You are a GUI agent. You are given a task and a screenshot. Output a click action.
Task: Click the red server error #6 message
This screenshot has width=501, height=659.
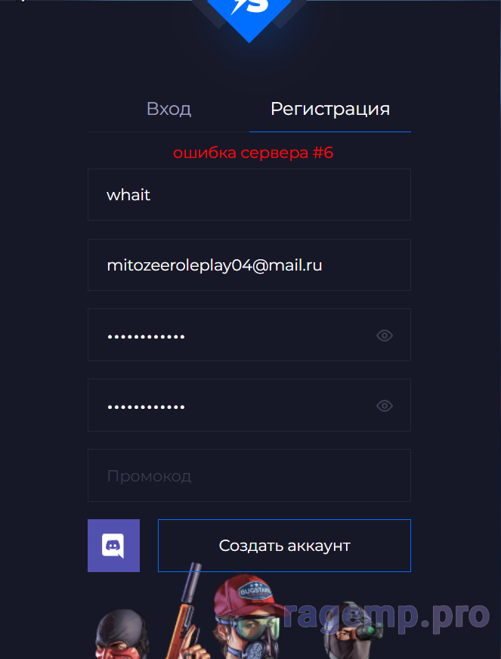[253, 153]
